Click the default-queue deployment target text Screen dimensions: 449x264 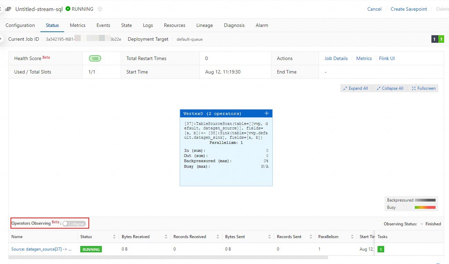pyautogui.click(x=190, y=39)
